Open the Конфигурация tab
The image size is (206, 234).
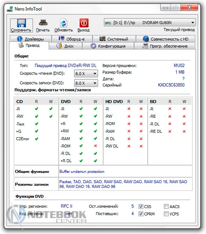point(108,46)
